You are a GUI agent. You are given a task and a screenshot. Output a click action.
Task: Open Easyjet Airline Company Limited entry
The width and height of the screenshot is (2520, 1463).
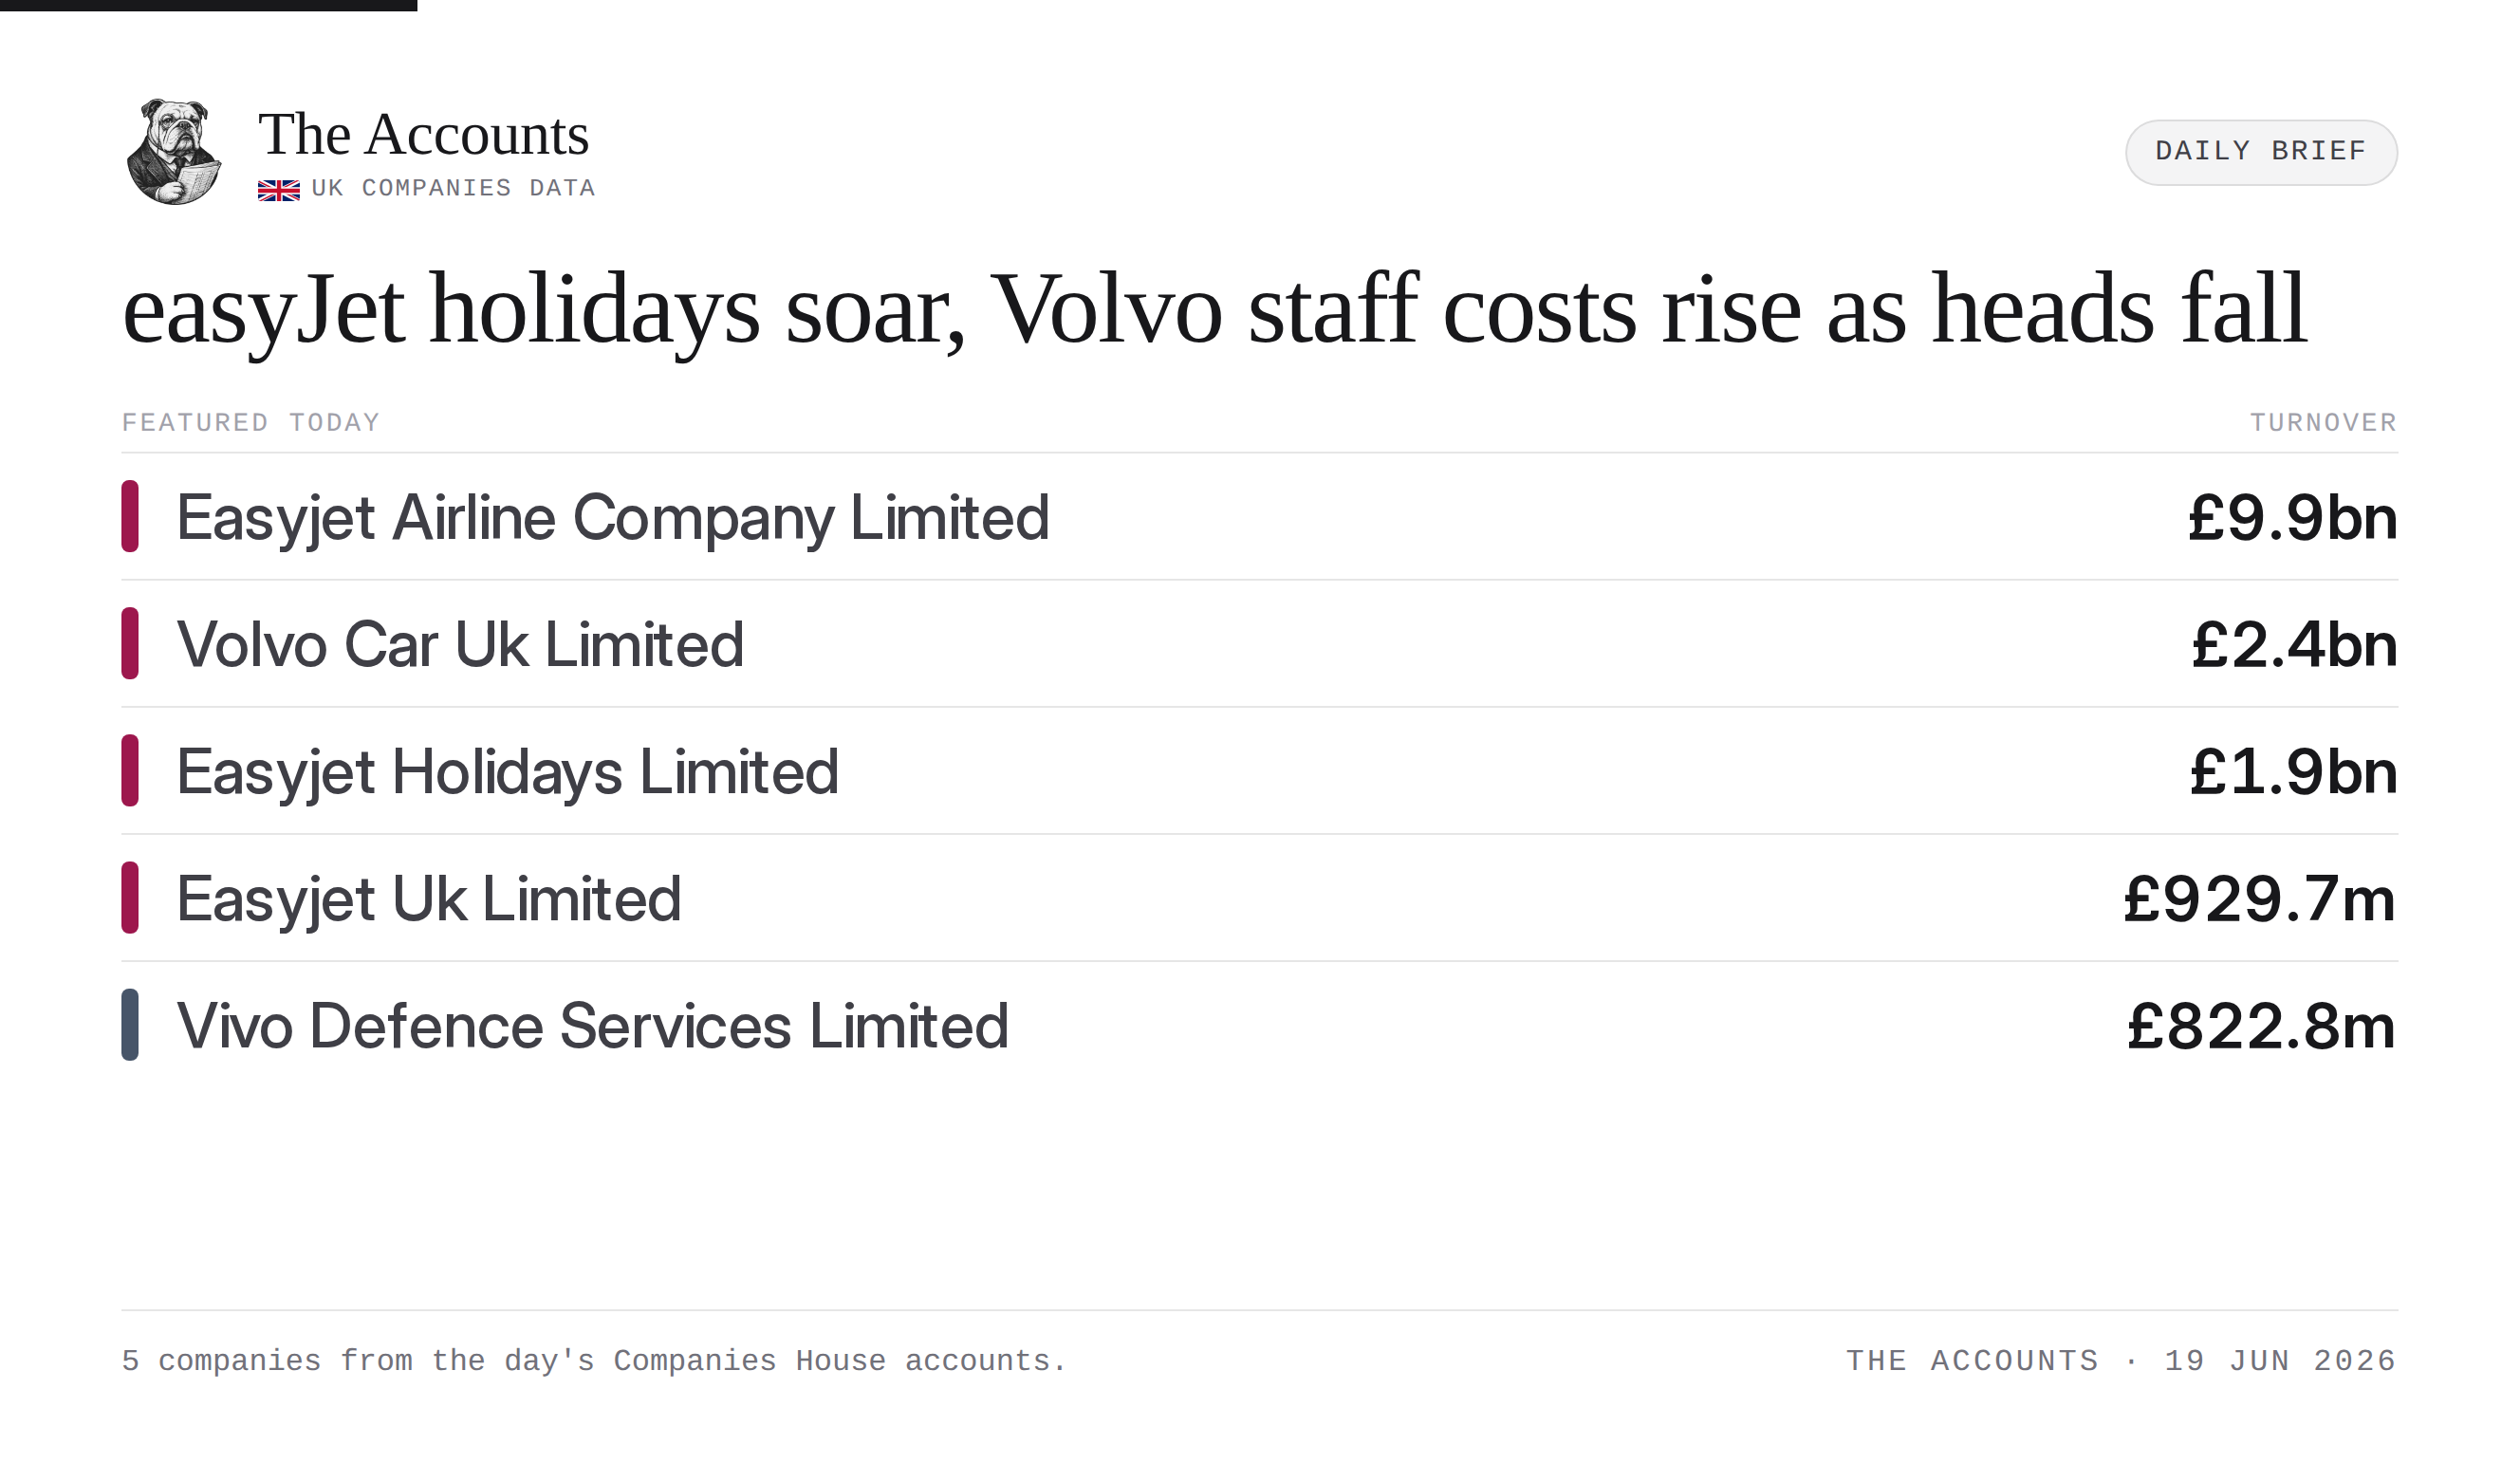coord(1260,516)
